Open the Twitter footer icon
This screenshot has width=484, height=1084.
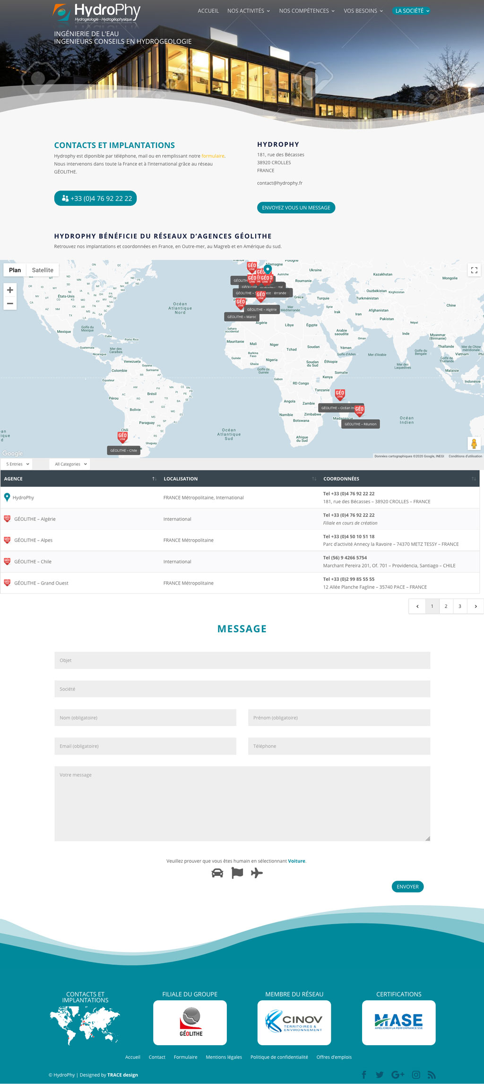click(380, 1075)
